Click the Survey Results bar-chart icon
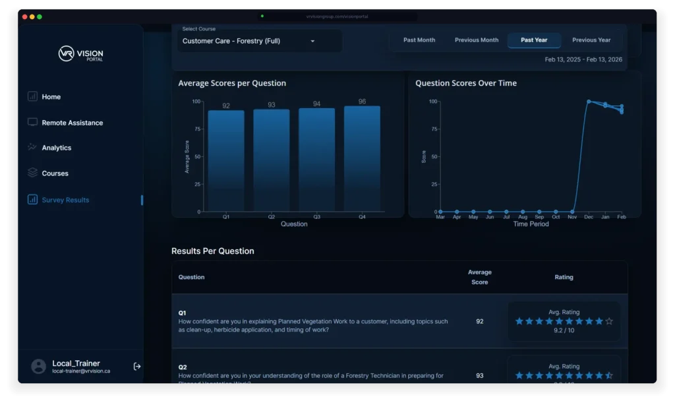The width and height of the screenshot is (675, 403). [32, 200]
